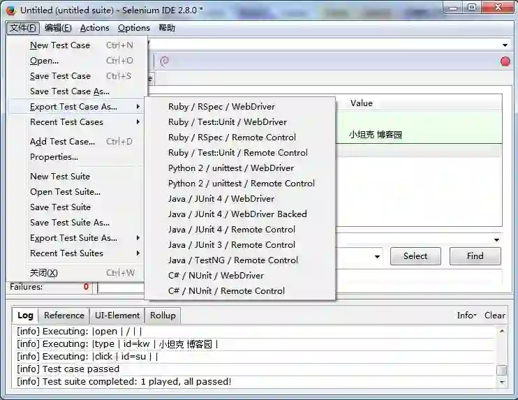This screenshot has width=518, height=400.
Task: Click the log scrollbar thumb
Action: pyautogui.click(x=502, y=370)
